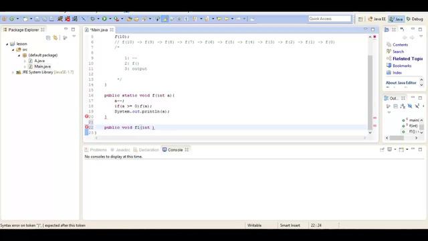Click Collapse All in Package Explorer
428x241 pixels.
click(48, 37)
